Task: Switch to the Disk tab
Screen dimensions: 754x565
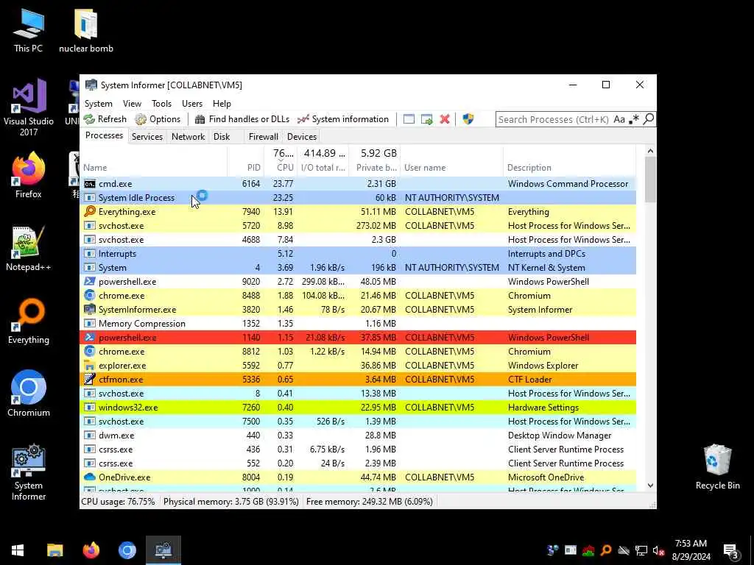Action: tap(222, 136)
